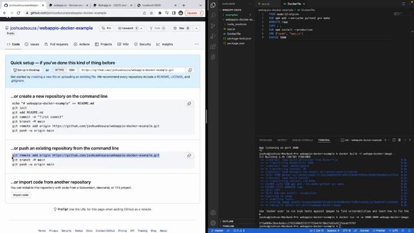The image size is (414, 233).
Task: Star the webappio-docker-example repository
Action: pos(181,28)
